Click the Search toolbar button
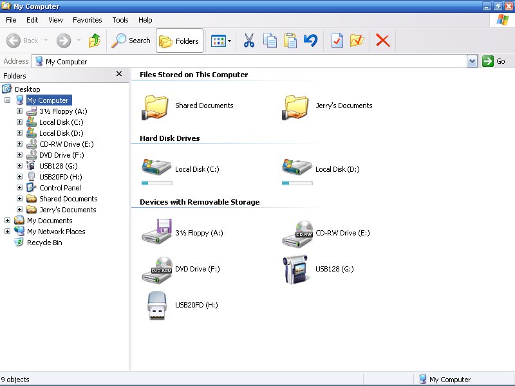 pos(131,41)
